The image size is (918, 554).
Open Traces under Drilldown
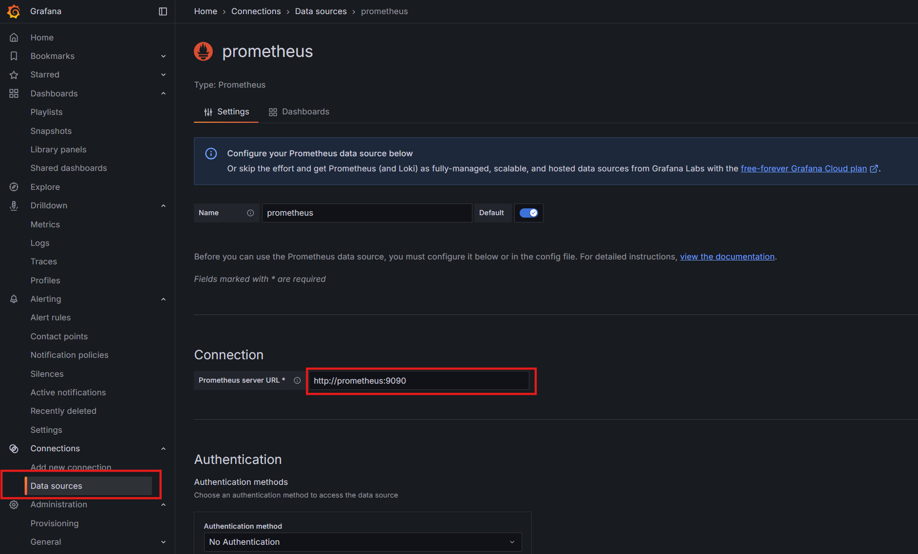point(44,261)
